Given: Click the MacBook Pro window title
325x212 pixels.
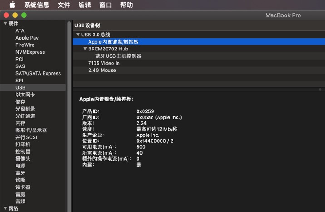Looking at the screenshot, I should (283, 15).
